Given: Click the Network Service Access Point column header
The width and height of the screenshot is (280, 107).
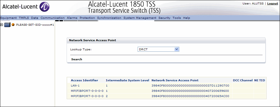Looking at the screenshot, I should (175, 80).
